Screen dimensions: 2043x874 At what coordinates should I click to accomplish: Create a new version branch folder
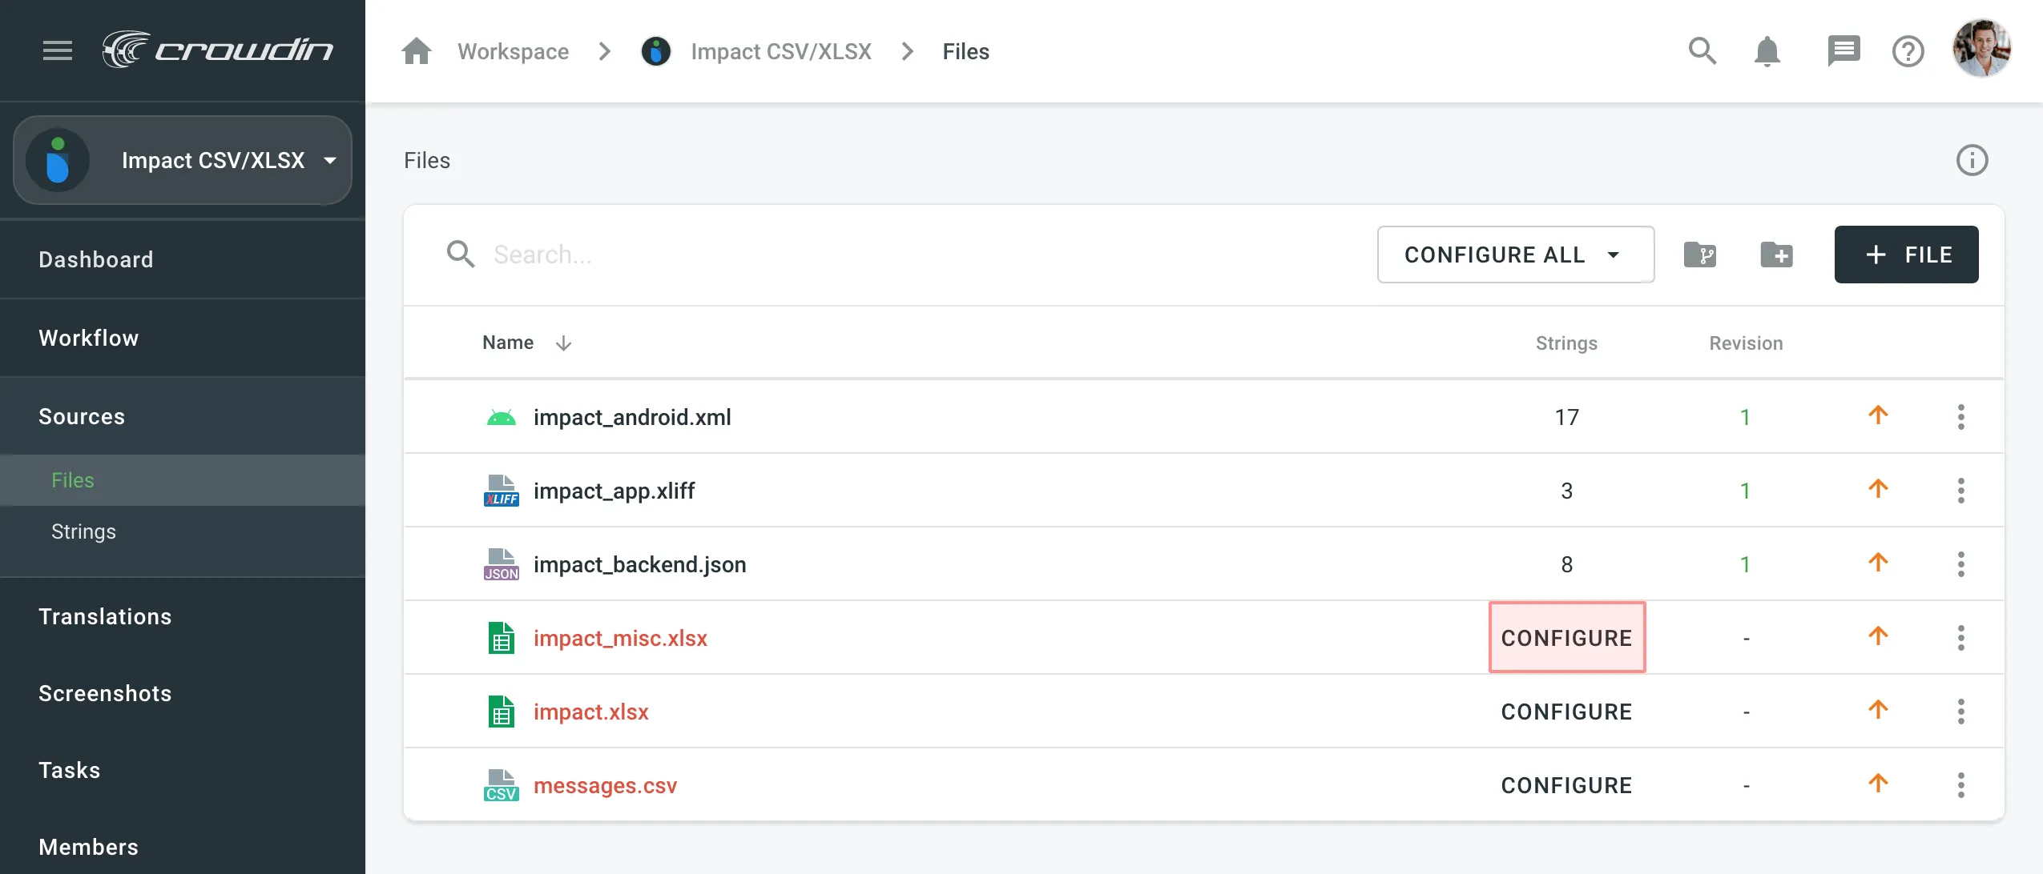tap(1700, 255)
